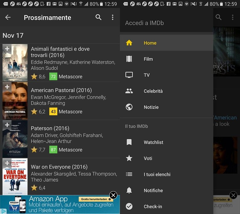Add Animali fantastici to watchlist with plus
The width and height of the screenshot is (240, 214).
coord(7,49)
